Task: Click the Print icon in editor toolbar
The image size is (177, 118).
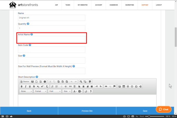Action: 45,81
